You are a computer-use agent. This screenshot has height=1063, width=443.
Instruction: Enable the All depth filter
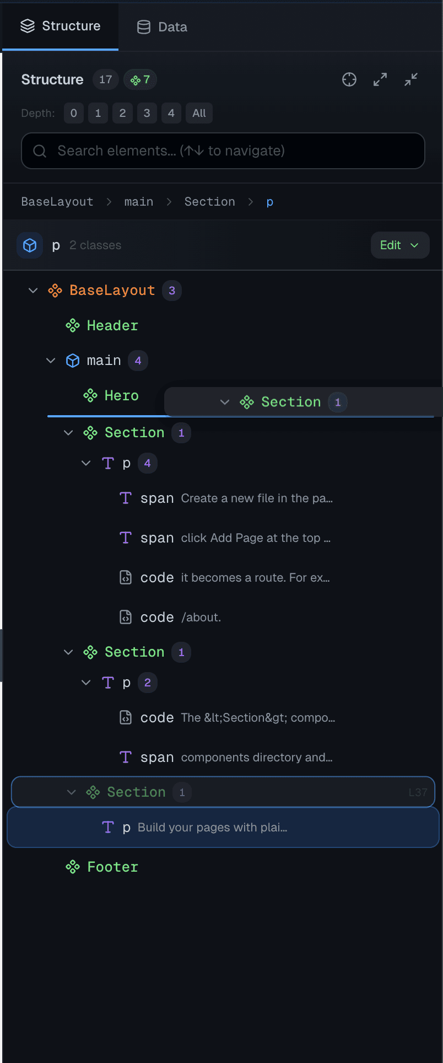[x=199, y=113]
